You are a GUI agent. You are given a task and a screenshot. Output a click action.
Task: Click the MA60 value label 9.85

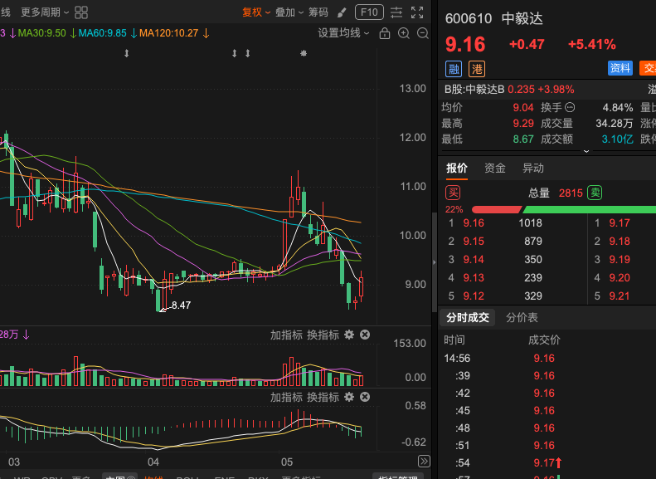(103, 33)
